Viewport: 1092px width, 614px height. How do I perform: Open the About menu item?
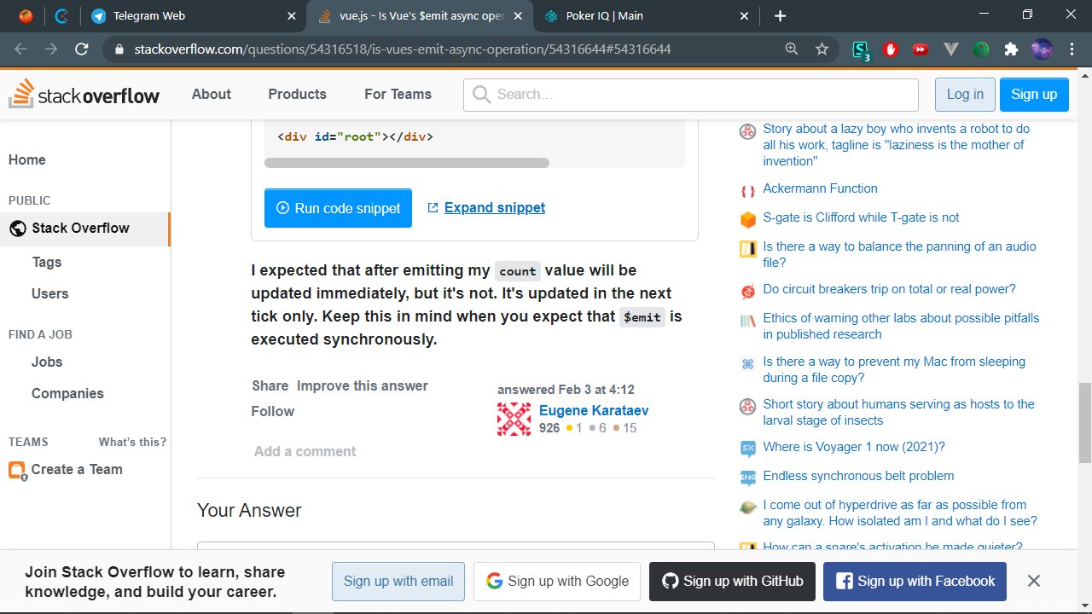point(211,94)
